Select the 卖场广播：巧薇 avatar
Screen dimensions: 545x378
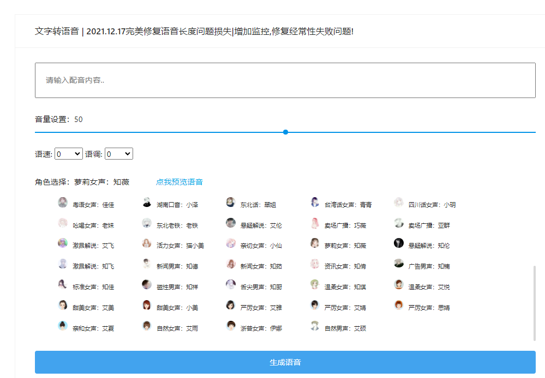point(315,223)
